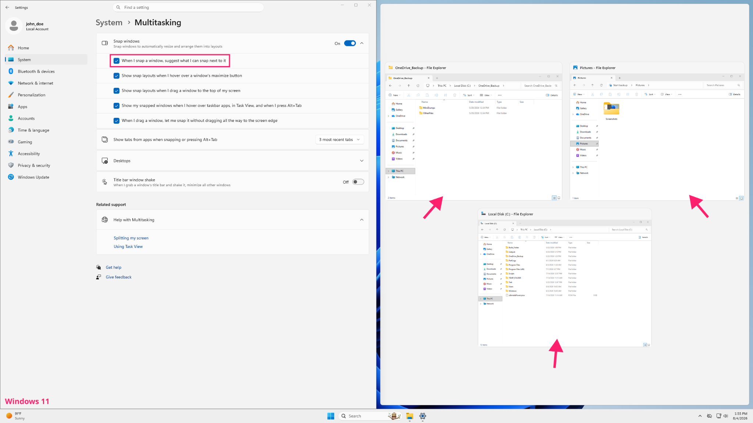Viewport: 753px width, 423px height.
Task: Open the 3 most recent tabs dropdown
Action: (x=340, y=140)
